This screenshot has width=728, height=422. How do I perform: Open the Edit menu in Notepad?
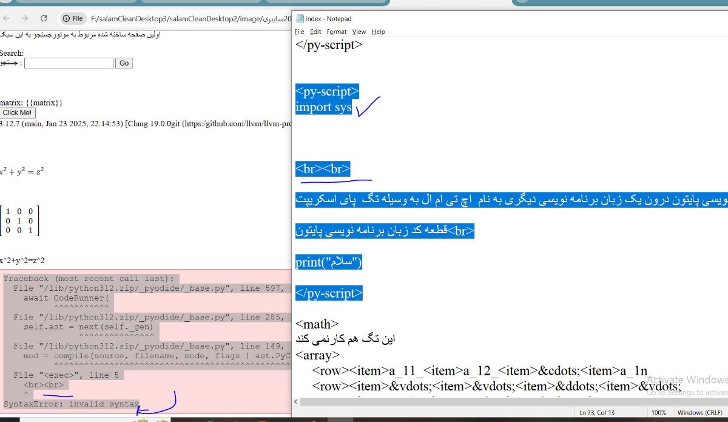[x=315, y=32]
